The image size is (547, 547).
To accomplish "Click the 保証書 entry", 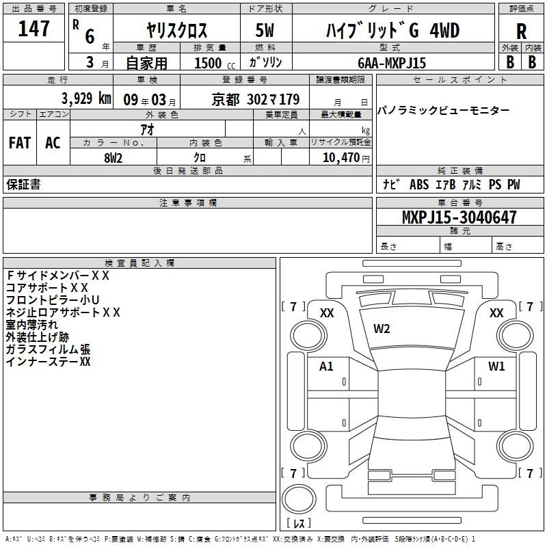I will pos(23,185).
